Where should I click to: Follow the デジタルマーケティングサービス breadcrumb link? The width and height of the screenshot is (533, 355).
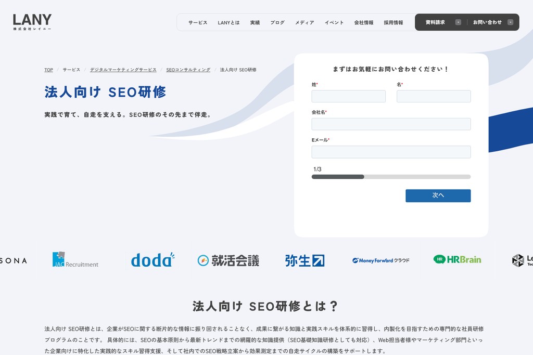123,70
